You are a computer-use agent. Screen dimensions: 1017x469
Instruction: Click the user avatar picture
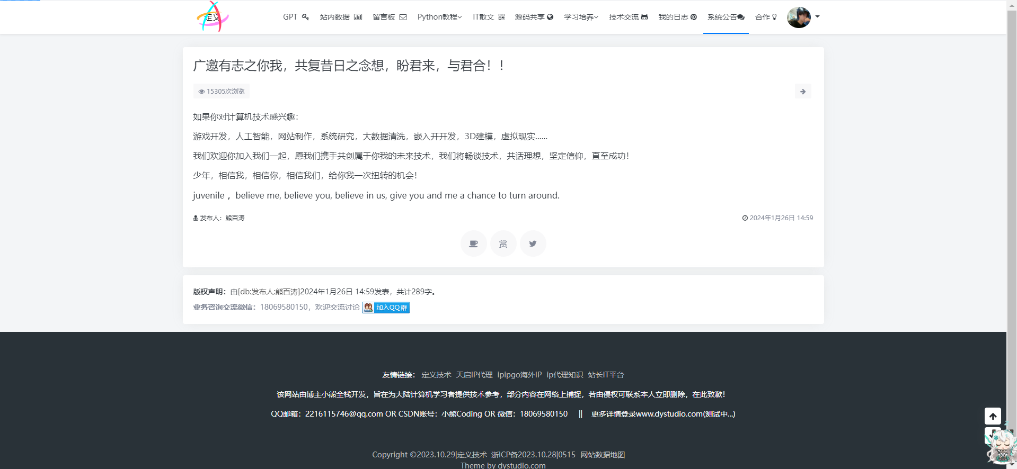point(799,17)
